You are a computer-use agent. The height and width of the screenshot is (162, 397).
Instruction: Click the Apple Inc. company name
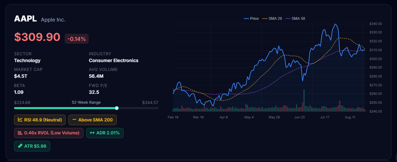(53, 20)
